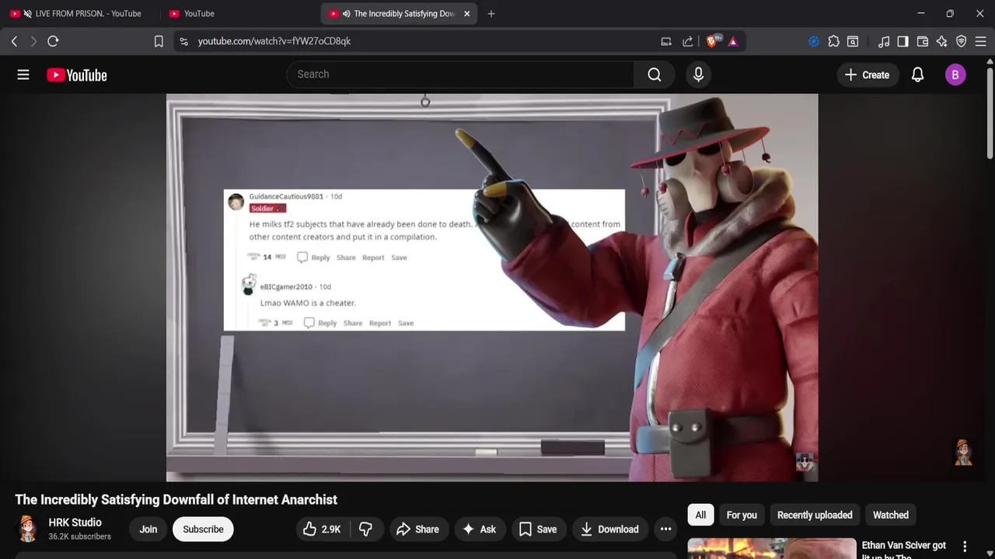Viewport: 995px width, 559px height.
Task: Join HRK Studio channel membership
Action: (x=148, y=529)
